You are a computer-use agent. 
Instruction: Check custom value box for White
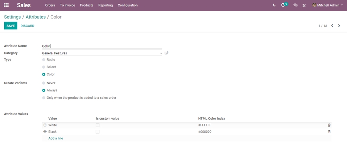tap(98, 125)
